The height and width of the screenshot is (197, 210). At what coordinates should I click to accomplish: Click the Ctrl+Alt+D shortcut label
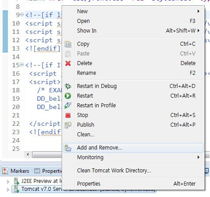click(x=182, y=86)
